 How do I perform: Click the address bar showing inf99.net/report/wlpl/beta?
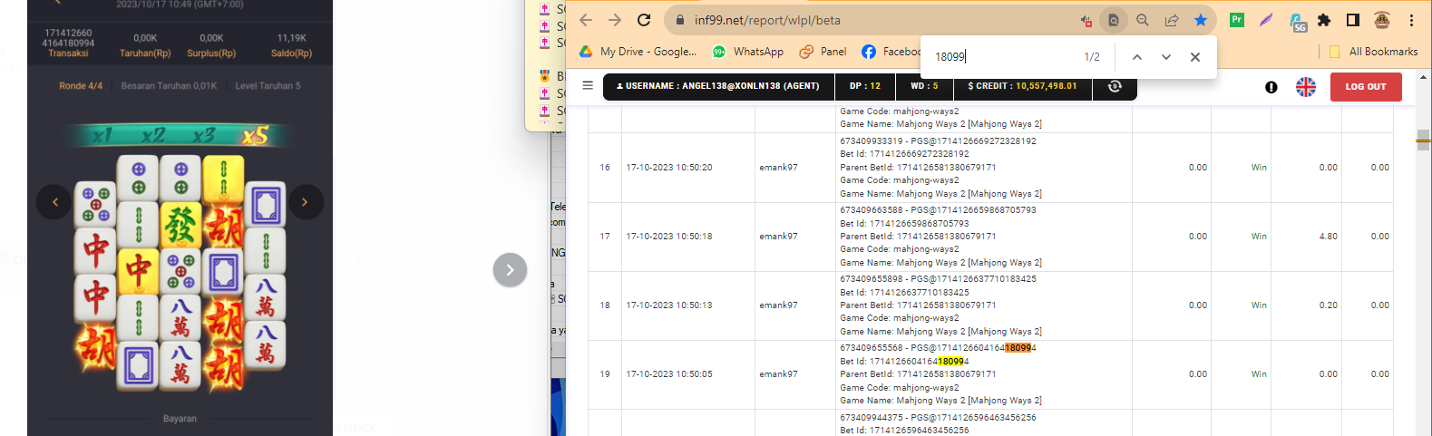(871, 20)
